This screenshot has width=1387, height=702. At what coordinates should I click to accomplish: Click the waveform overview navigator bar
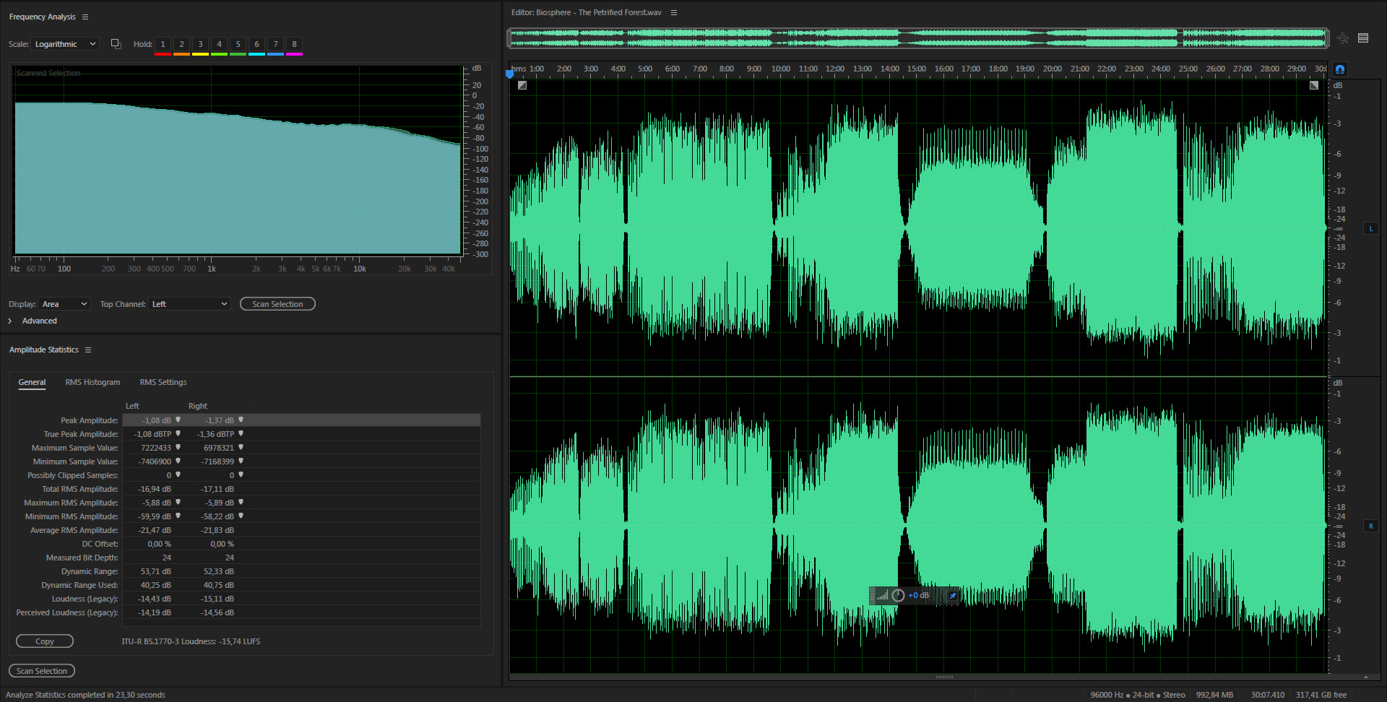point(918,38)
